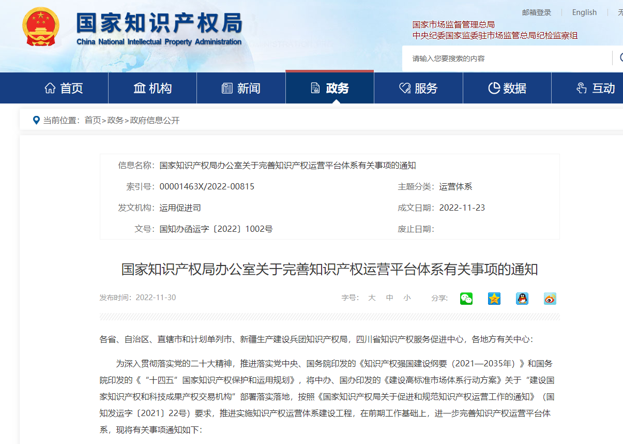Open the 互动 interaction menu

coord(596,88)
